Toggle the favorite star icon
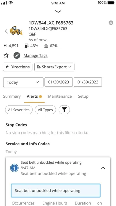This screenshot has height=206, width=116. pos(6,56)
